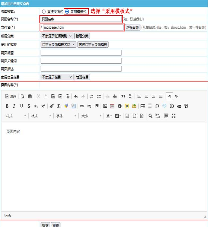This screenshot has width=208, height=227.
Task: Open the find and replace tool
Action: (158, 116)
